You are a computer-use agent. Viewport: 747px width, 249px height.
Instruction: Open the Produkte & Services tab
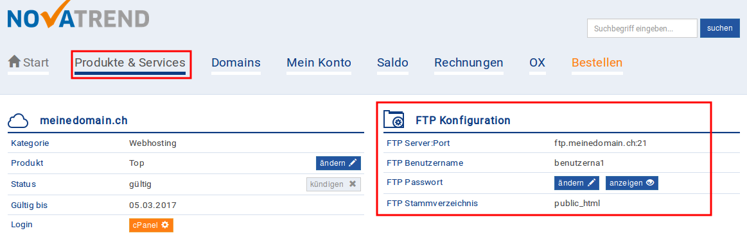(130, 63)
